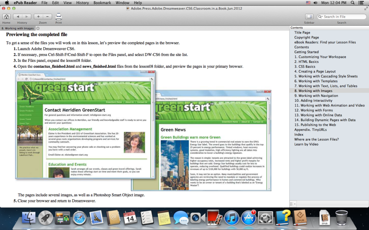Open the Help menu

tap(138, 3)
